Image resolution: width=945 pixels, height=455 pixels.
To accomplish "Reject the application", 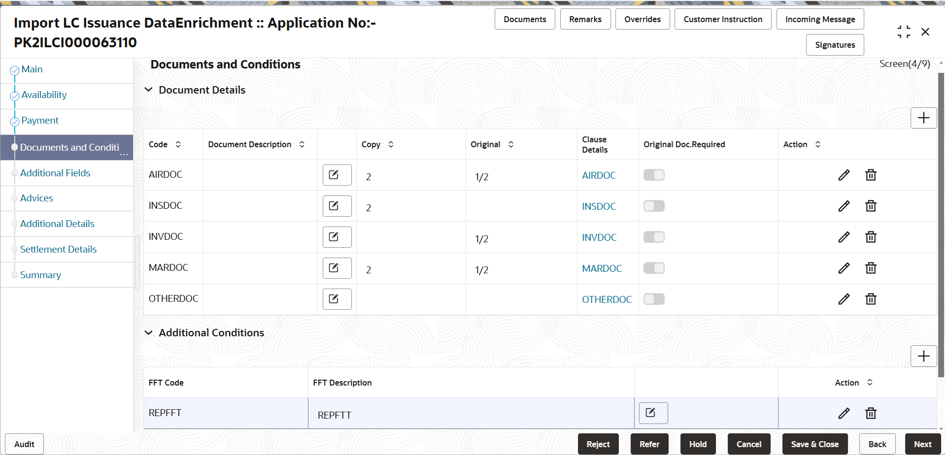I will tap(598, 444).
